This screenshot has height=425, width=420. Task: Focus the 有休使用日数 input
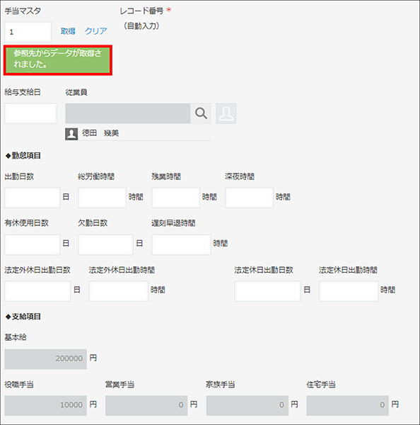[33, 244]
